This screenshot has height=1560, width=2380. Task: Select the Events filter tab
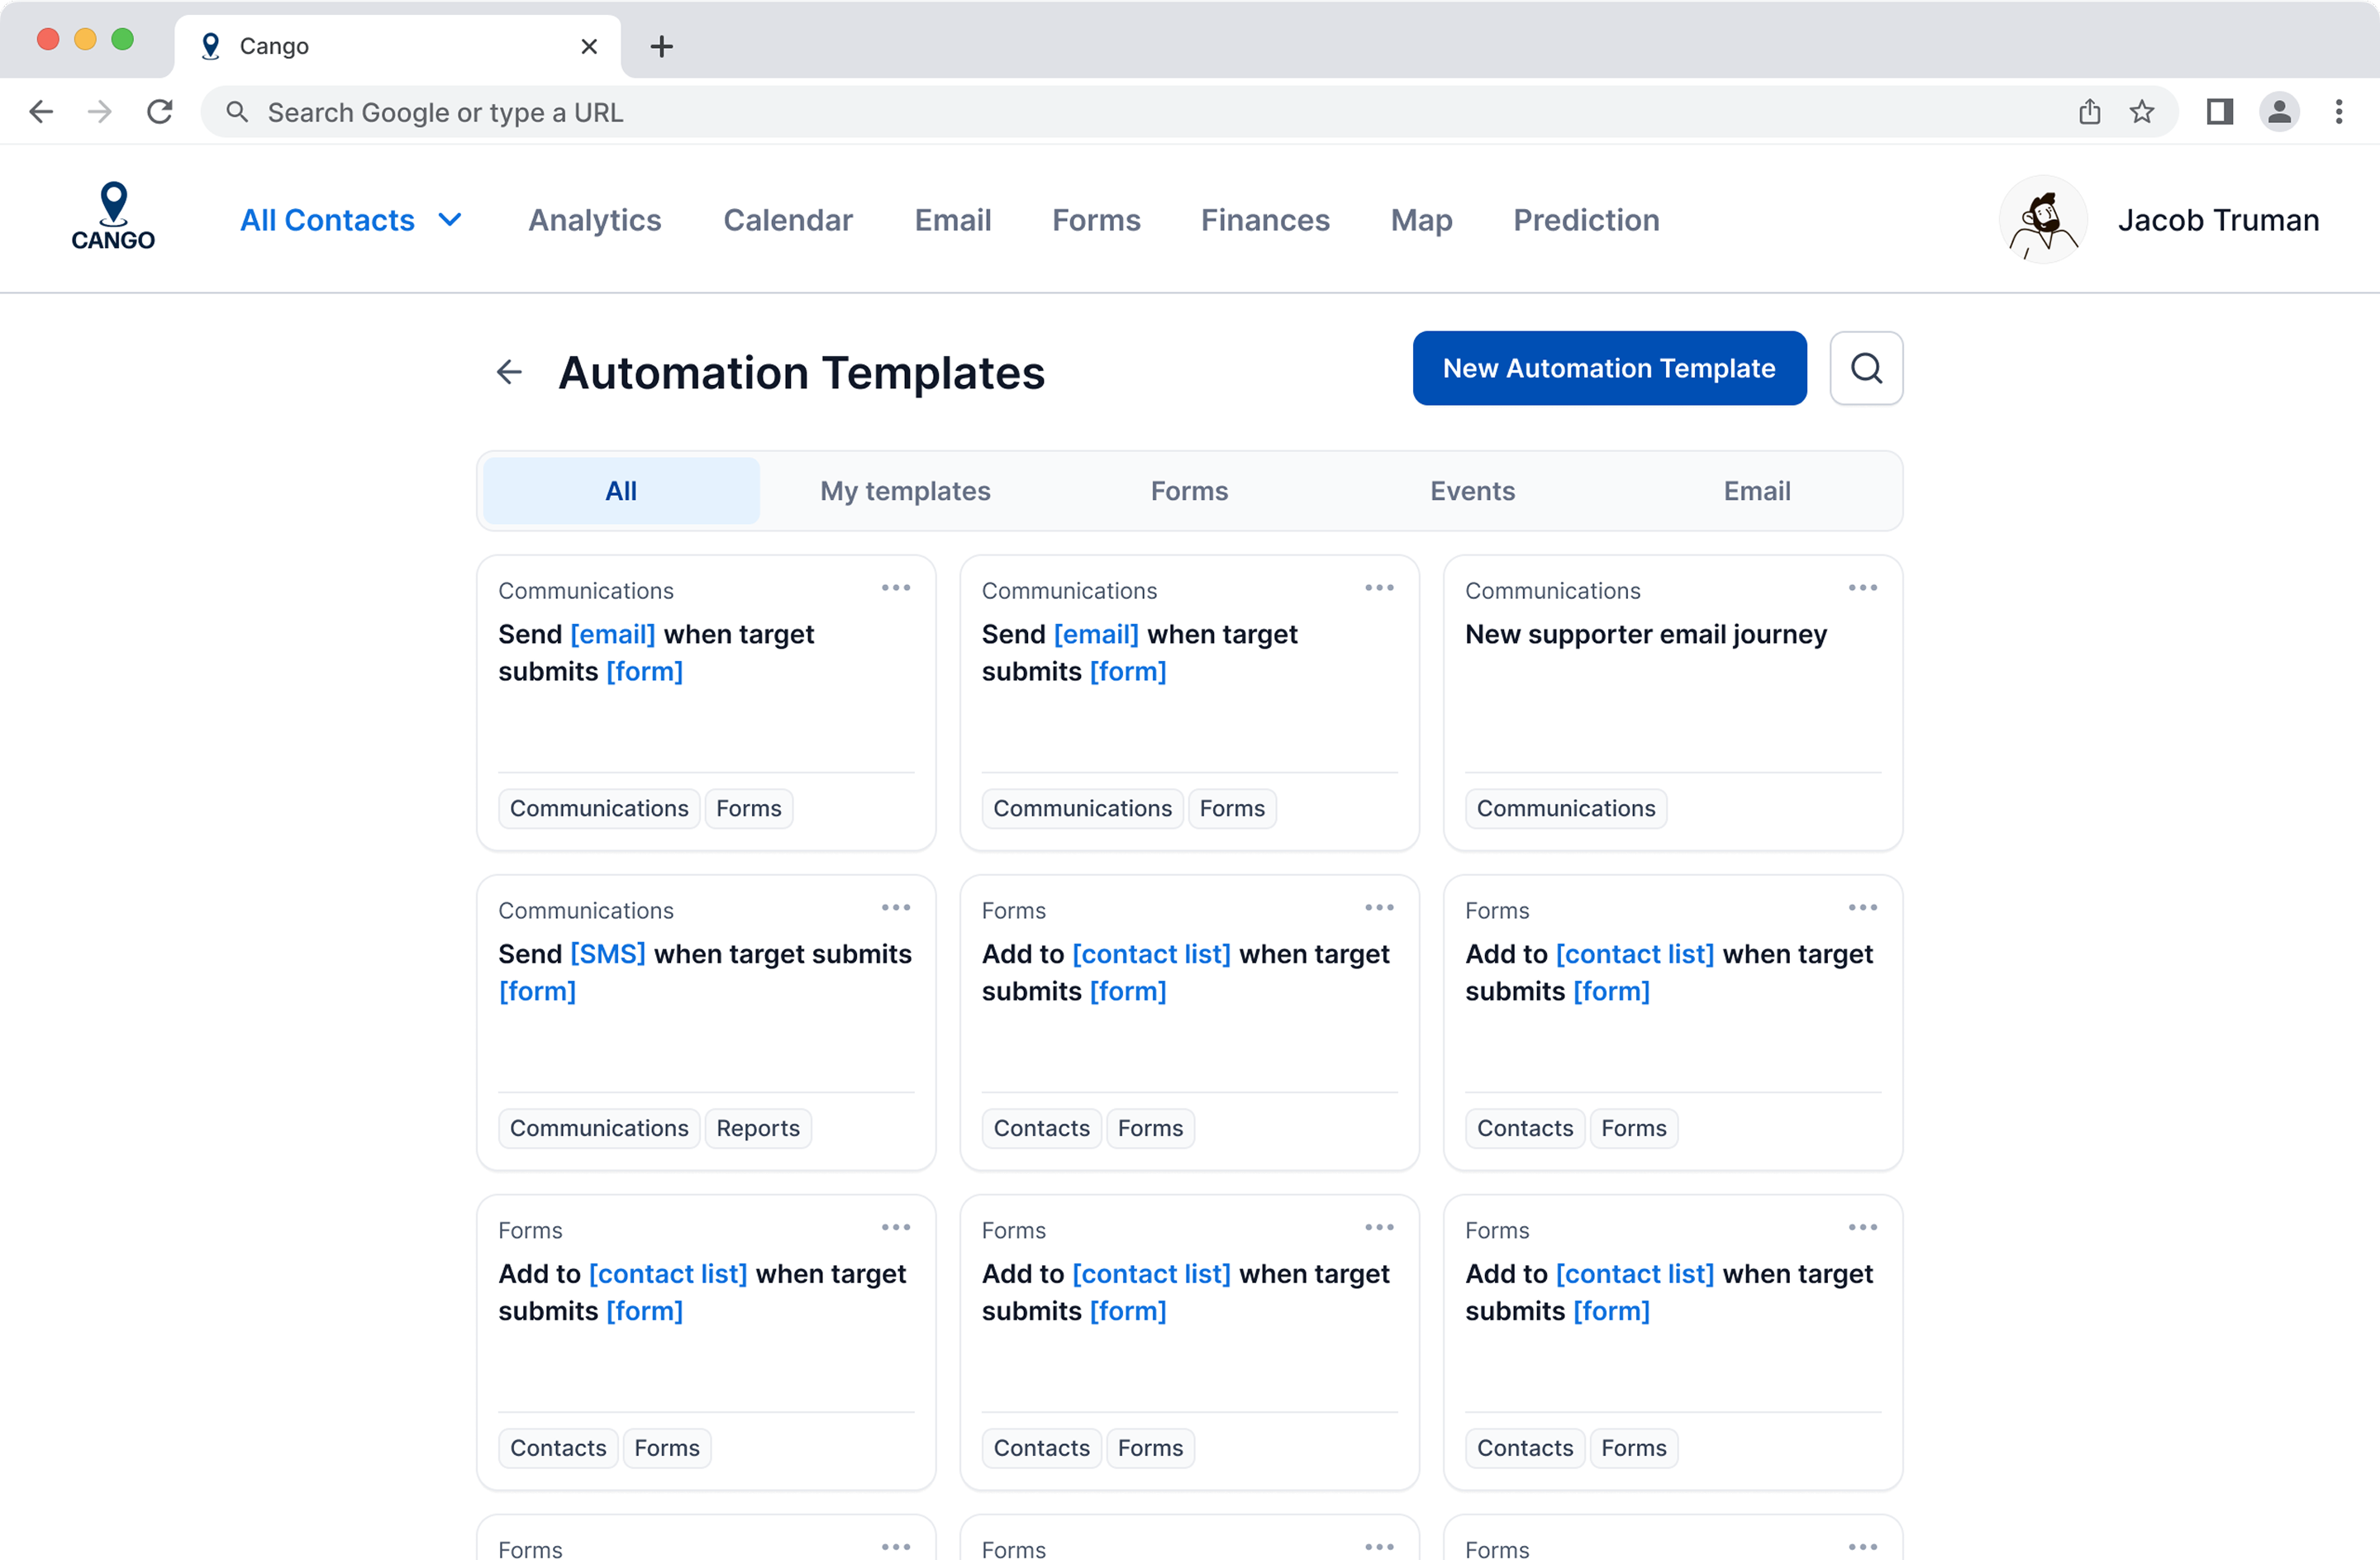pyautogui.click(x=1472, y=491)
